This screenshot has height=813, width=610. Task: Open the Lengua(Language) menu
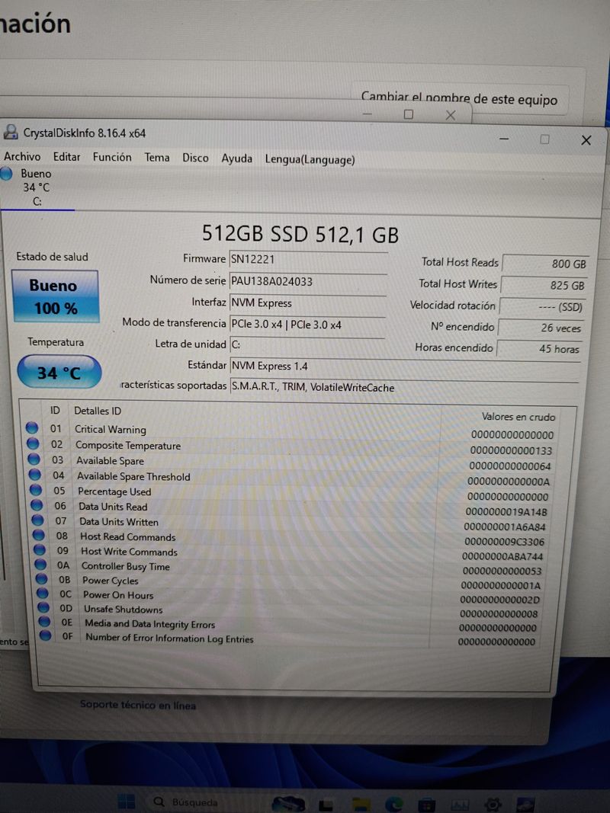pos(310,160)
